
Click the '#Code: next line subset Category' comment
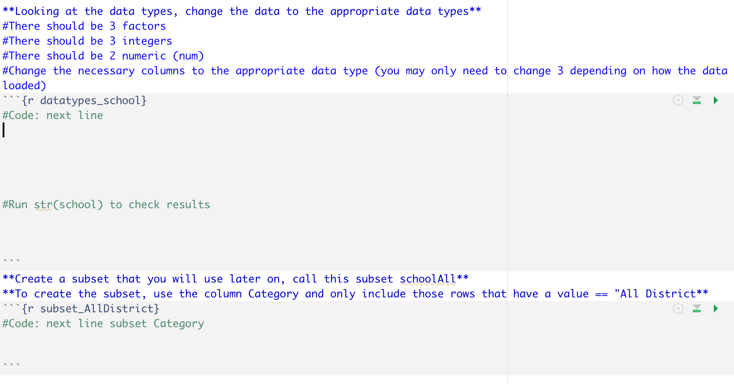click(103, 323)
